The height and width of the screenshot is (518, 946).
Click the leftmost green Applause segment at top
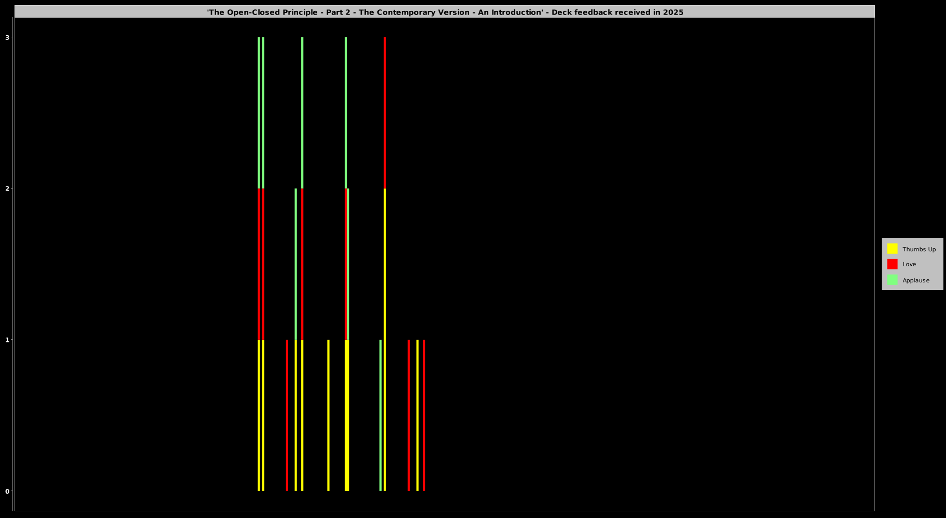pyautogui.click(x=259, y=113)
